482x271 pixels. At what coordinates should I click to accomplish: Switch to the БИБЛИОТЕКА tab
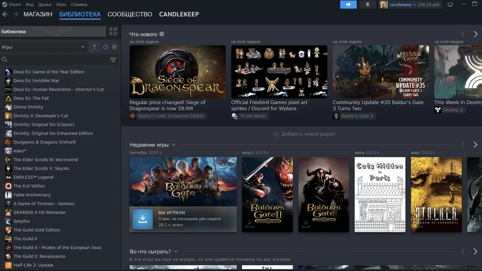80,14
